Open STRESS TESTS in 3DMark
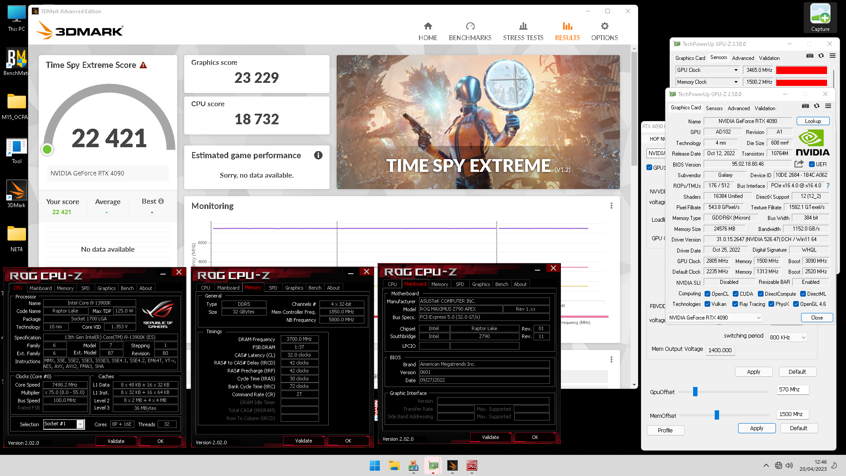This screenshot has height=476, width=846. [523, 31]
